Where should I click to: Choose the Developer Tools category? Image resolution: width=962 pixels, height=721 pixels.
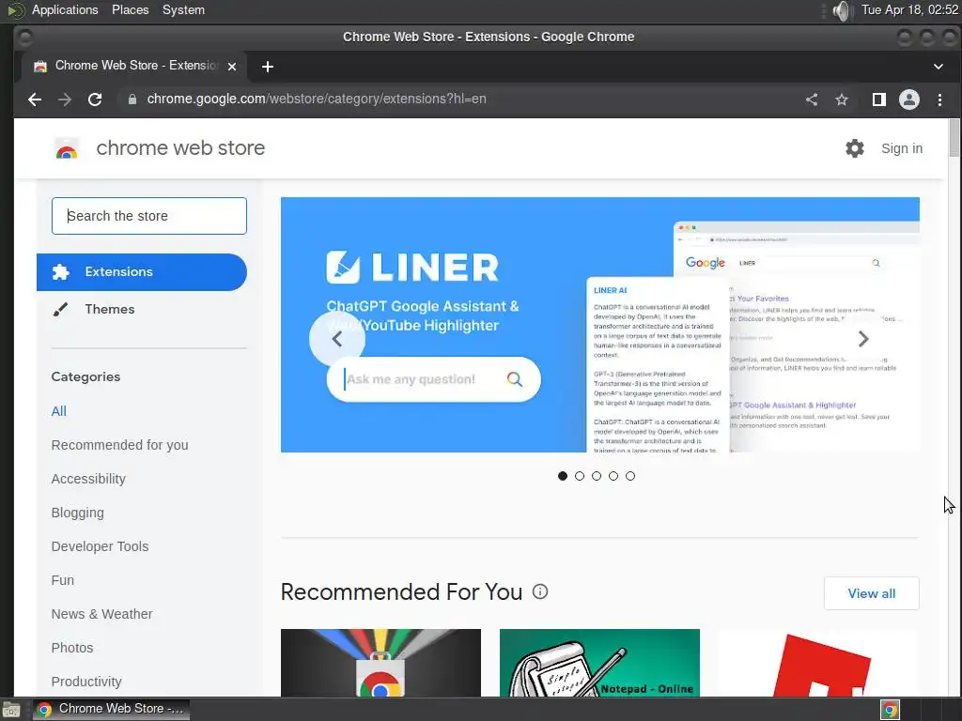click(x=100, y=546)
